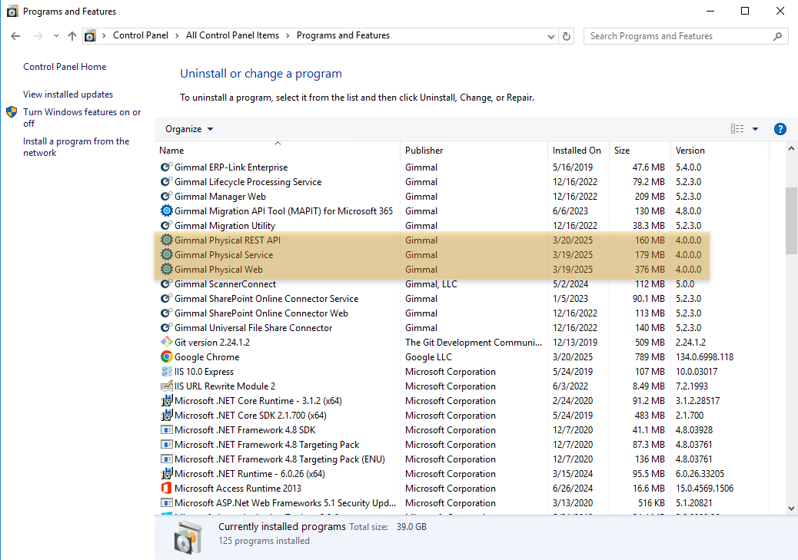Select the Gimmal Physical REST API gear icon

166,240
